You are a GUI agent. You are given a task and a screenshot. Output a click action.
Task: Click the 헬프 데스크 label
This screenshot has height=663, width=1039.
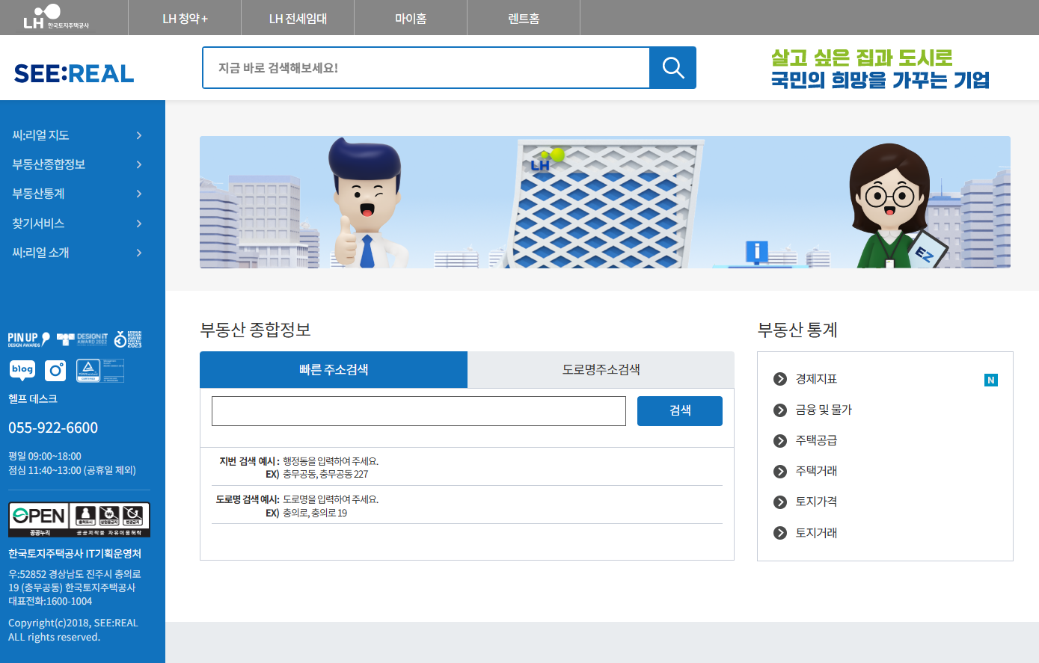tap(33, 399)
